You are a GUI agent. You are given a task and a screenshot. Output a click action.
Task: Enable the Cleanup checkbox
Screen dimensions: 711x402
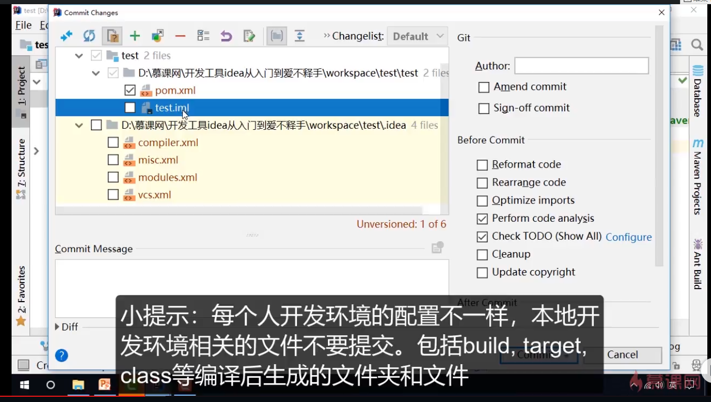tap(482, 255)
